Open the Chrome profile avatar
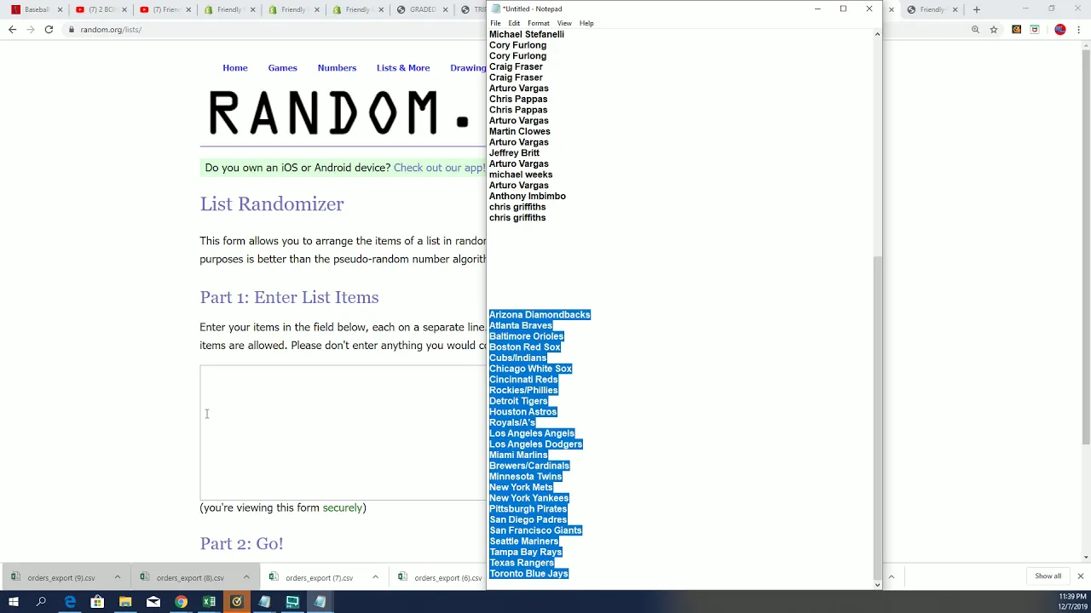 point(1060,29)
